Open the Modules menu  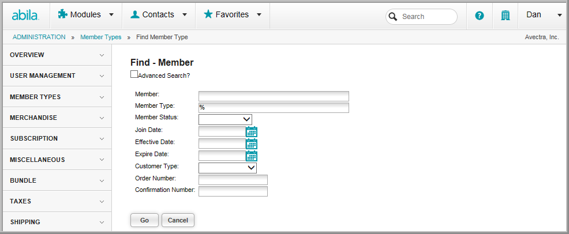[86, 15]
